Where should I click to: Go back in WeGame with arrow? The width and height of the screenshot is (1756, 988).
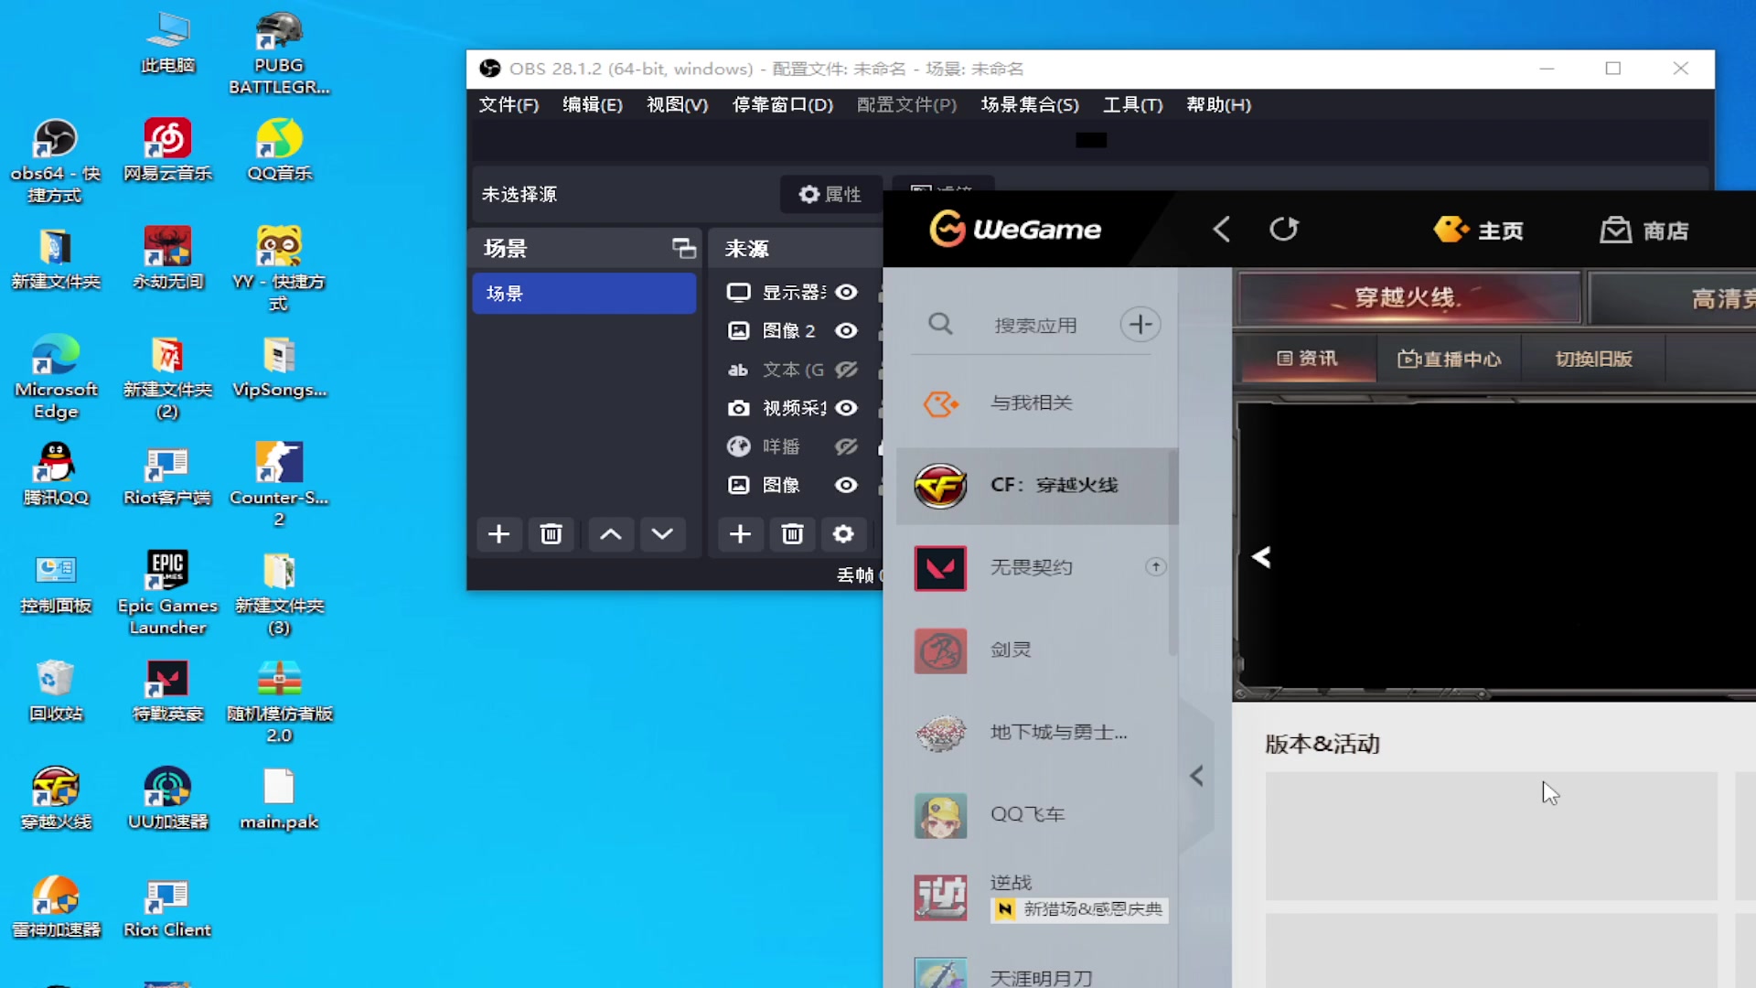(x=1222, y=229)
